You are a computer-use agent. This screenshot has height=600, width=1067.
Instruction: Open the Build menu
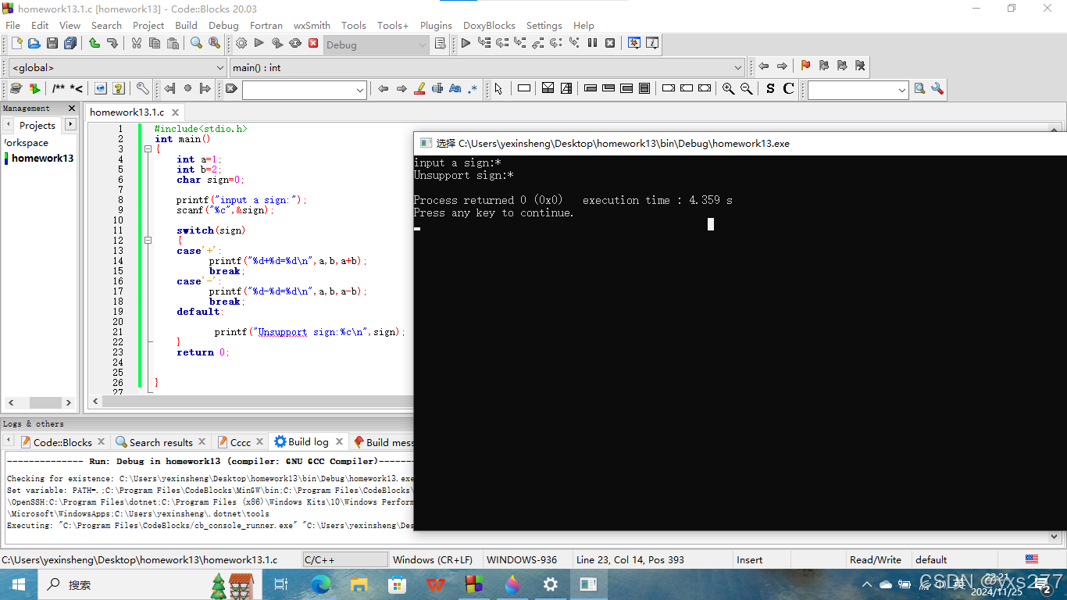pos(186,25)
